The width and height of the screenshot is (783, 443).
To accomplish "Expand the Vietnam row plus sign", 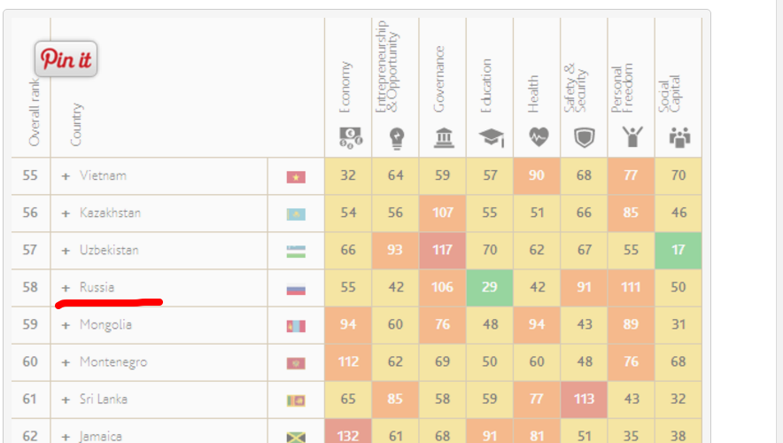I will coord(66,176).
